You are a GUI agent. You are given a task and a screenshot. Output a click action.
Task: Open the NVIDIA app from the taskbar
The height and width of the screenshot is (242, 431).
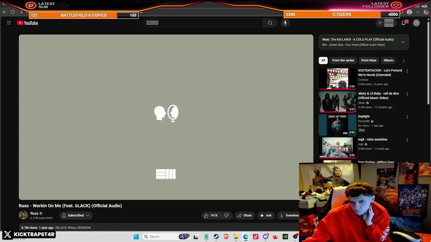[285, 237]
